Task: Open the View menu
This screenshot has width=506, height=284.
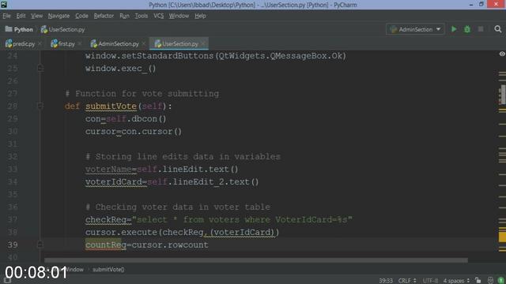Action: point(37,16)
